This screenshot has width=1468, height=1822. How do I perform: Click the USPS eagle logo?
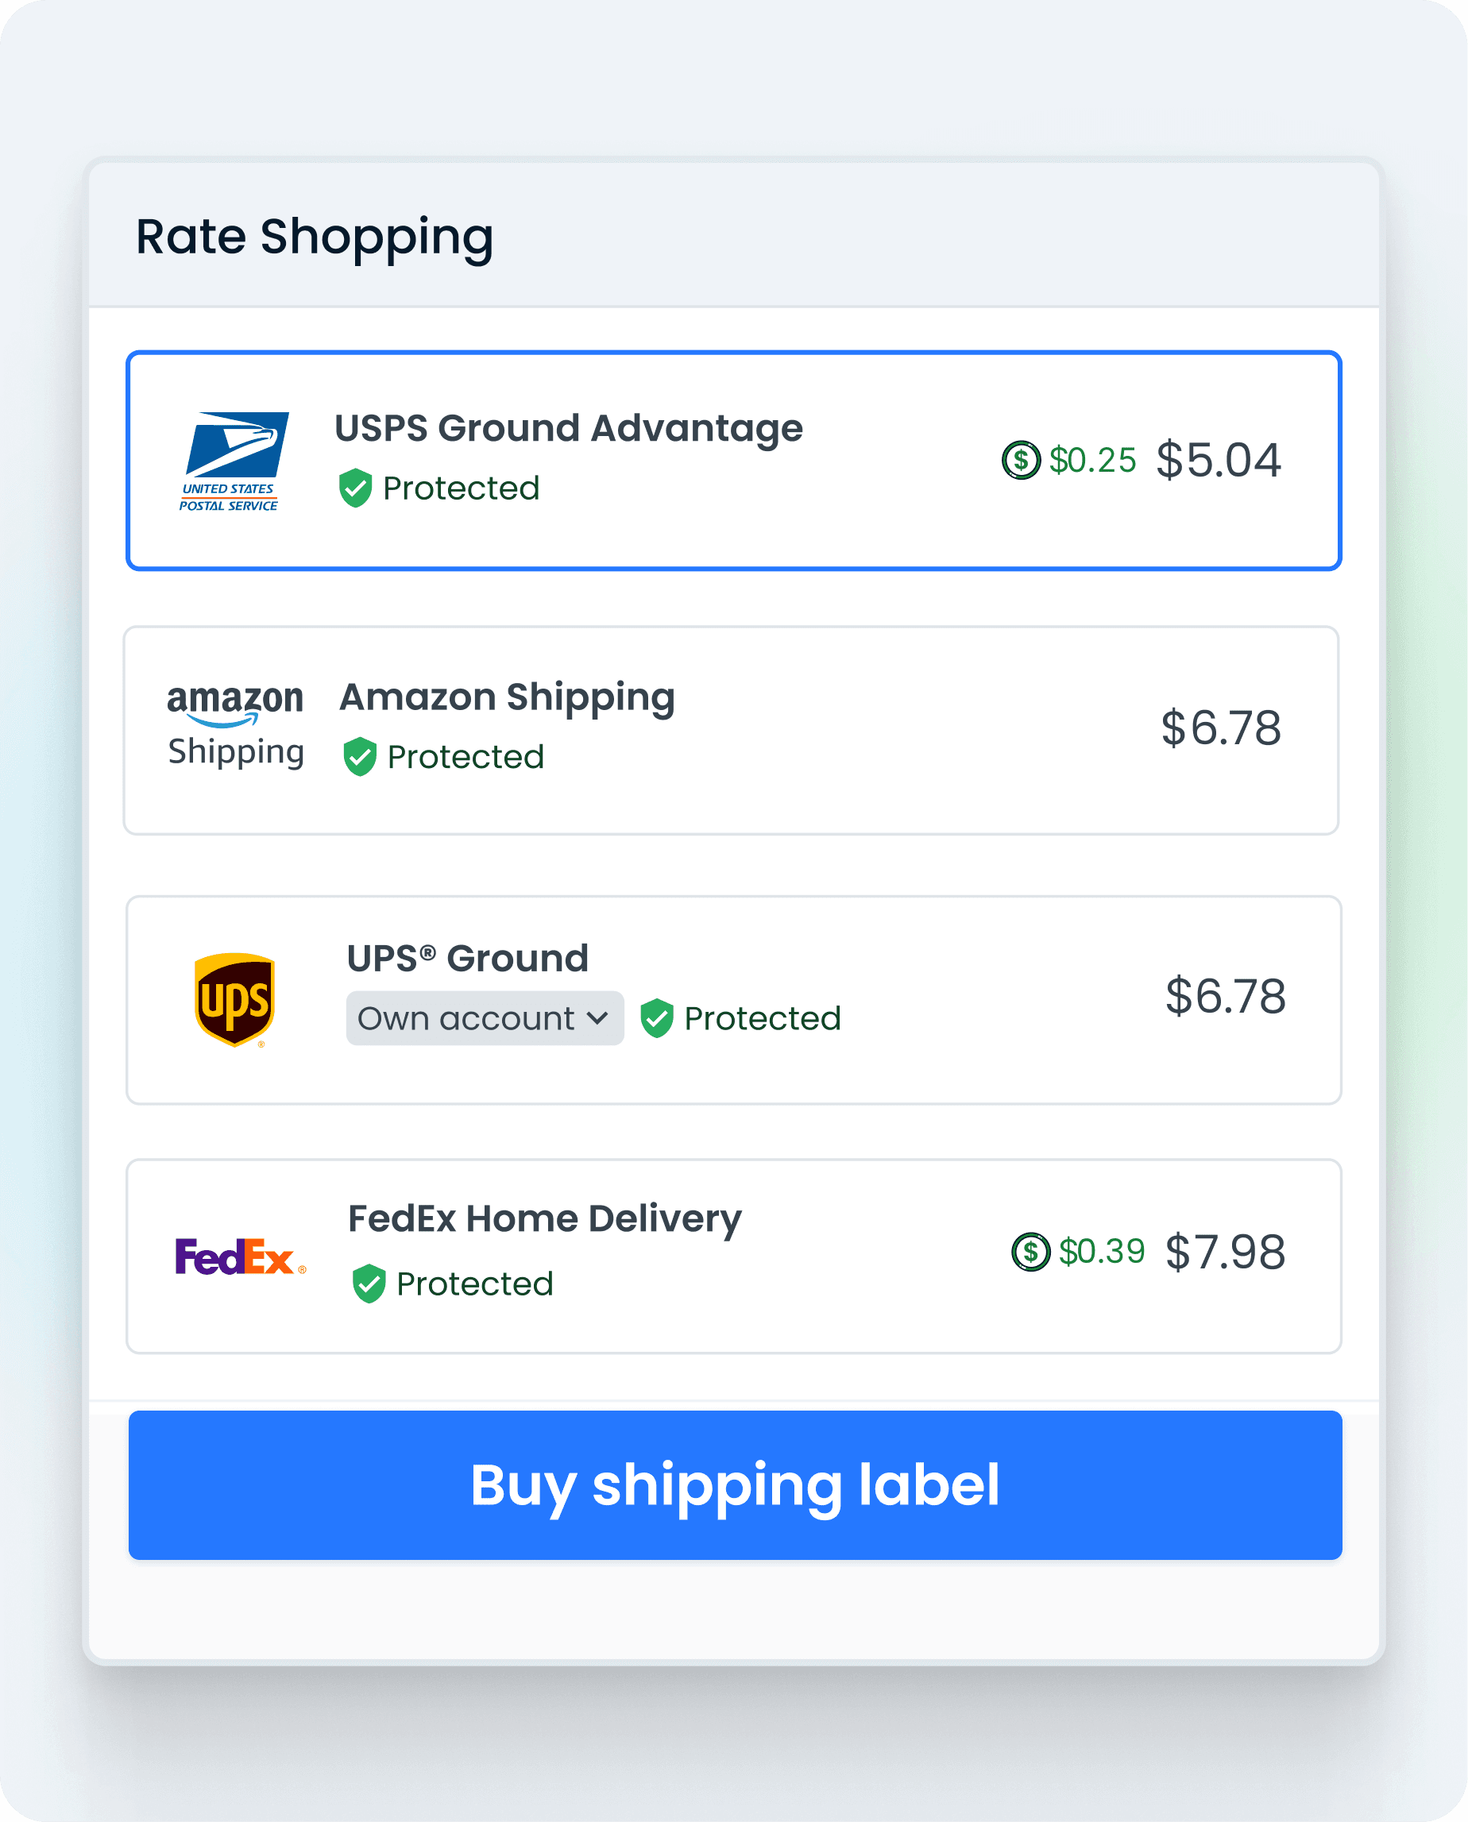[x=234, y=461]
